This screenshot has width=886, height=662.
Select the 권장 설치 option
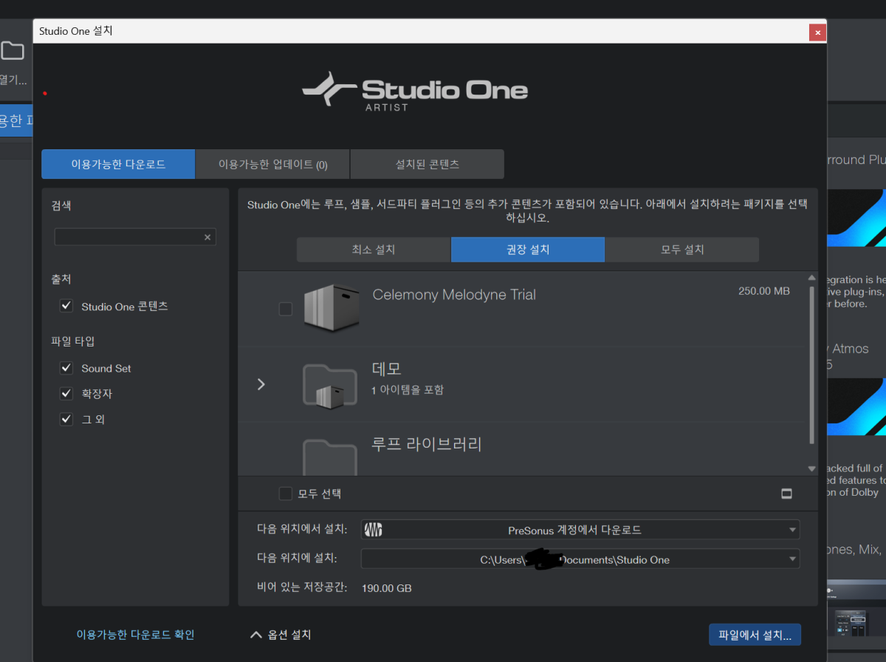[x=528, y=250]
